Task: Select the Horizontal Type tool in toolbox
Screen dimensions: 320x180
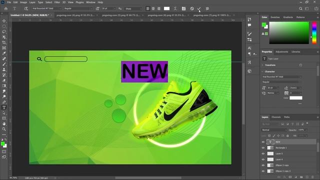Action: [4, 107]
